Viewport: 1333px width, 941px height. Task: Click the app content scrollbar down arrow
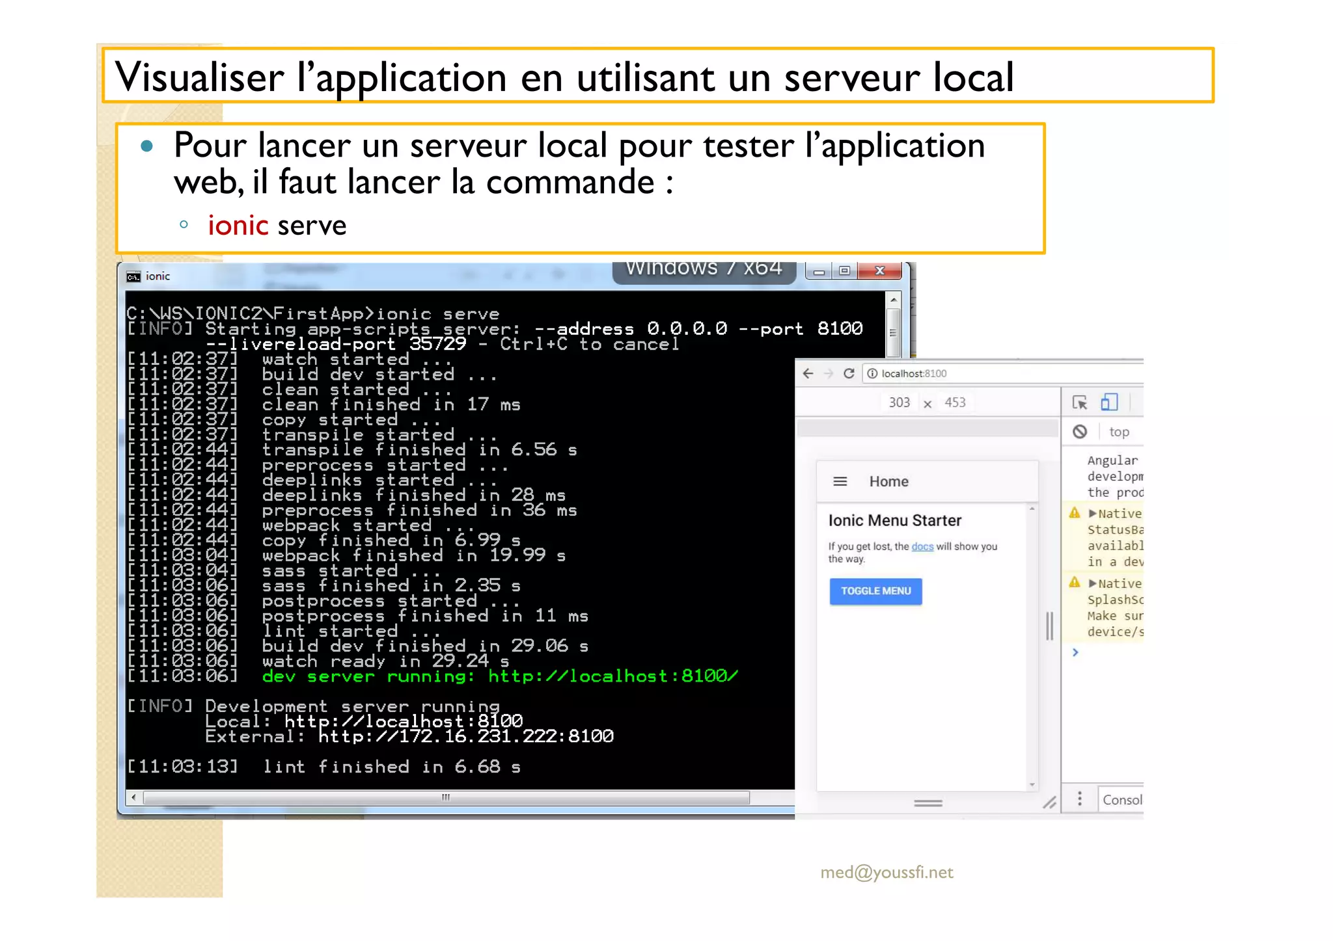click(1032, 785)
